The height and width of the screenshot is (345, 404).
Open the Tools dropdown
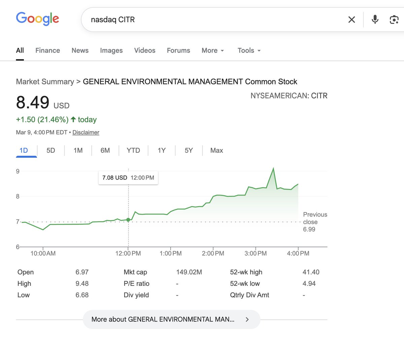(249, 50)
